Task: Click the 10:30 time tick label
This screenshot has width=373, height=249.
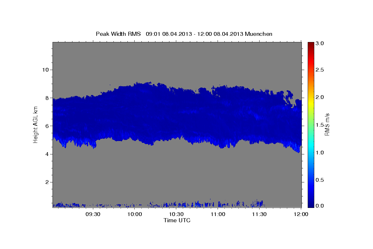Action: pyautogui.click(x=176, y=214)
